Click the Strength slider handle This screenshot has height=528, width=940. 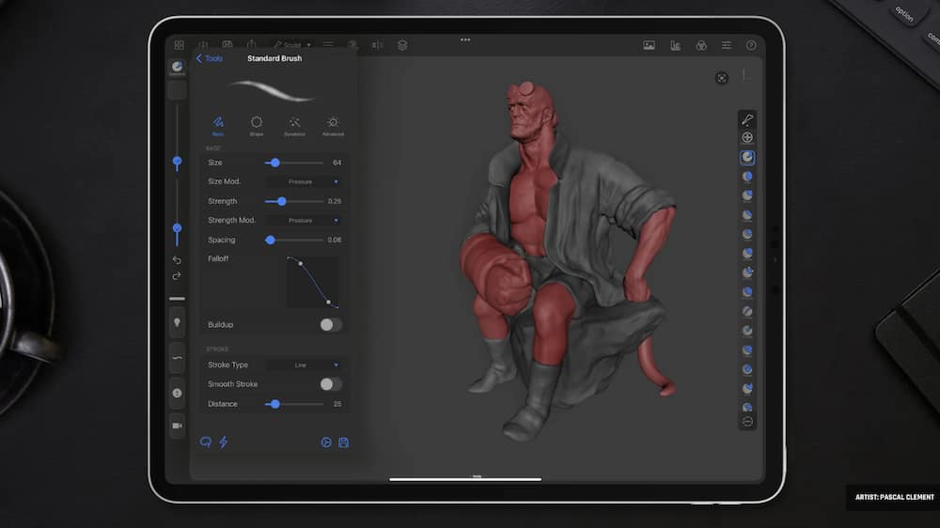pyautogui.click(x=282, y=201)
